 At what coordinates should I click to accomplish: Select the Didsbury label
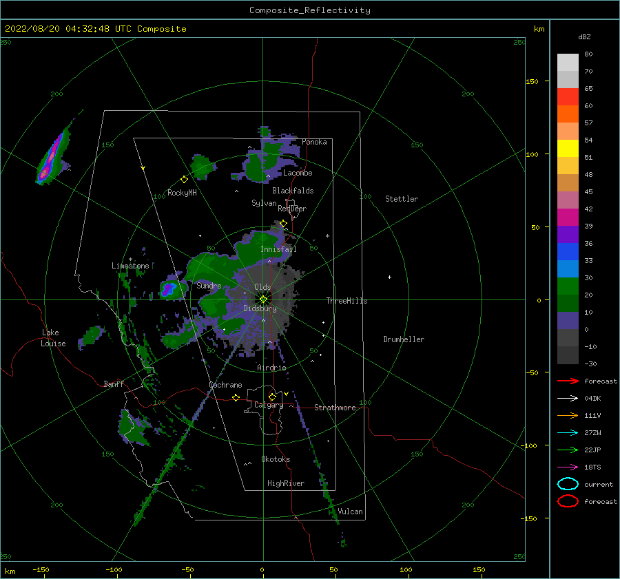coord(260,308)
